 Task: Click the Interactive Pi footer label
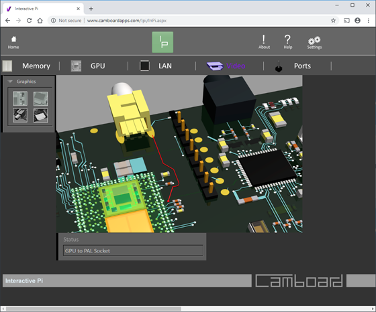click(24, 281)
